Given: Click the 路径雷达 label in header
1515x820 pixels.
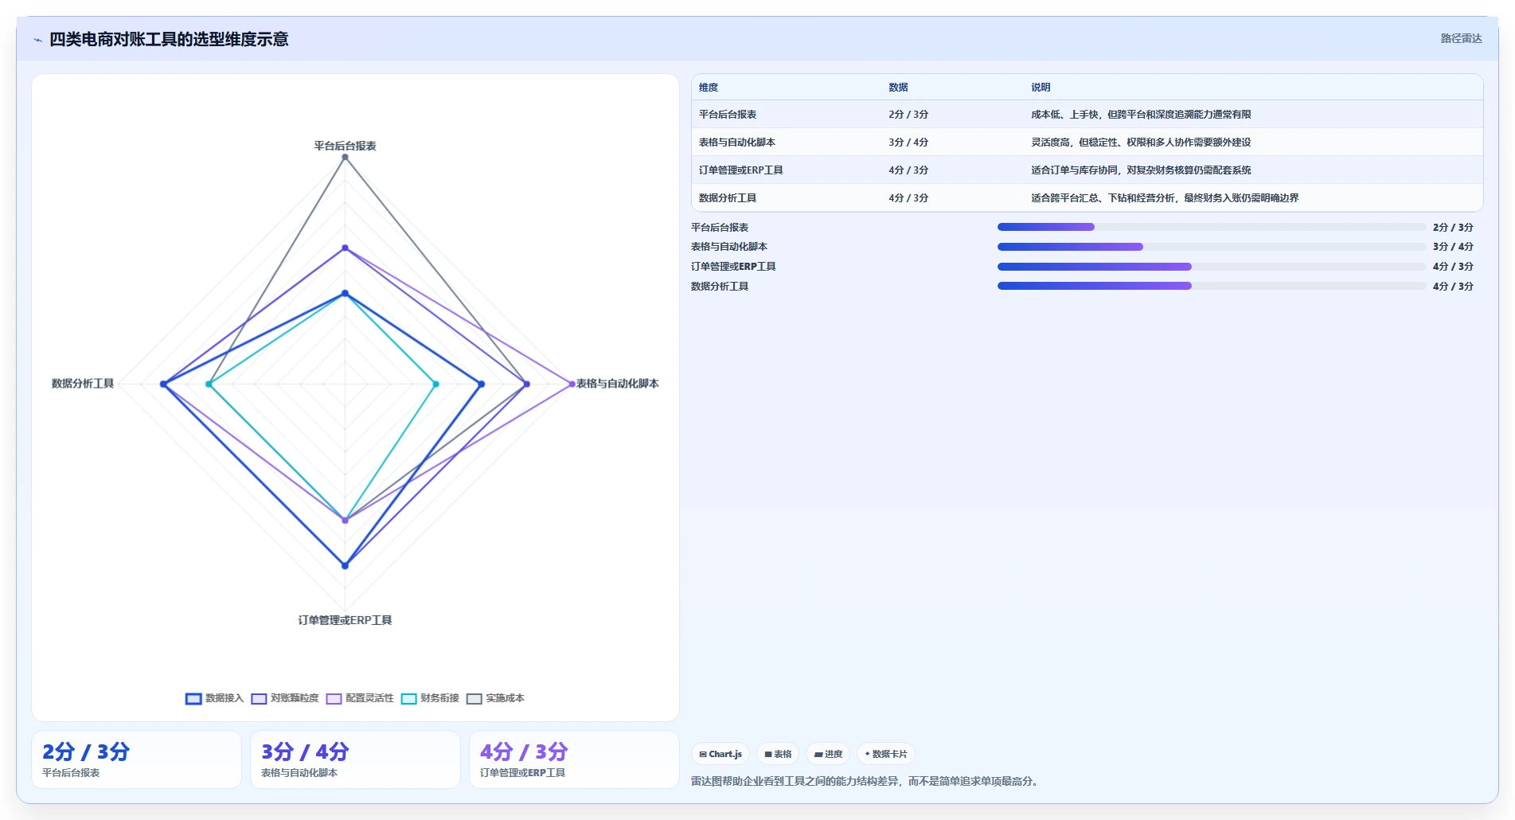Looking at the screenshot, I should click(1461, 38).
